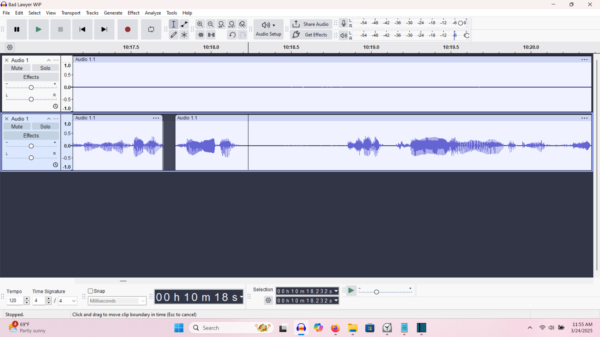This screenshot has width=600, height=337.
Task: Click the Share Audio button
Action: 311,24
